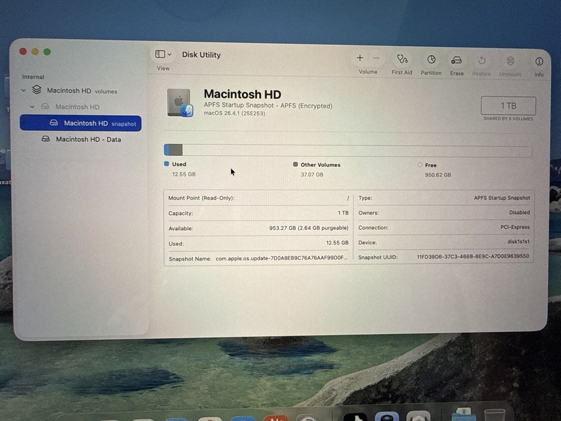This screenshot has height=421, width=561.
Task: Click the 950.62 GB Free value
Action: (x=438, y=175)
